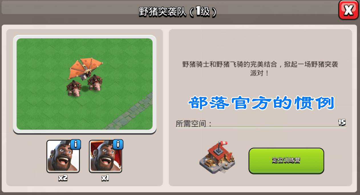The width and height of the screenshot is (360, 195).
Task: Click the x1 count under Hog Glider
Action: (105, 178)
